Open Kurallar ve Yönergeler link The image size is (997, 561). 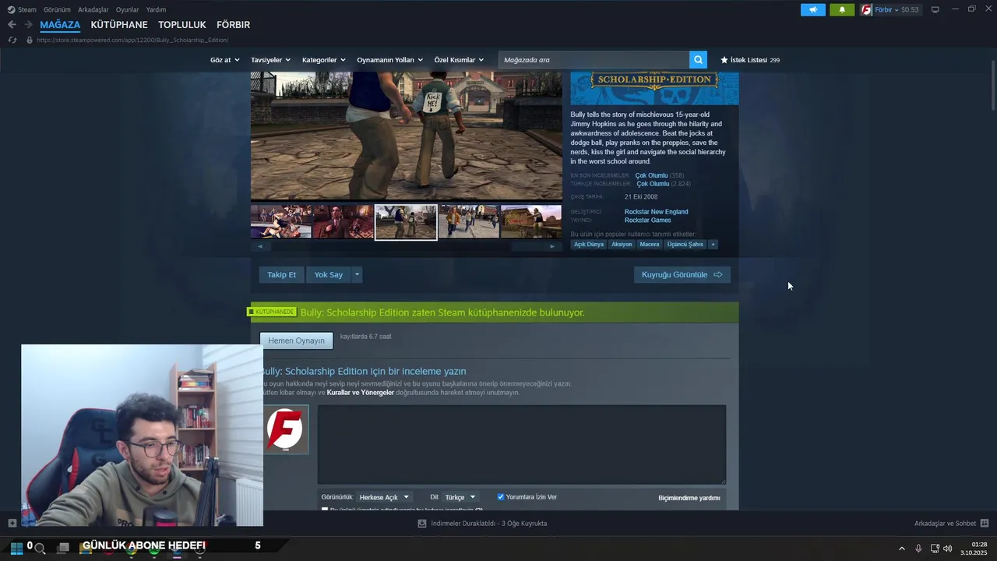pos(360,393)
